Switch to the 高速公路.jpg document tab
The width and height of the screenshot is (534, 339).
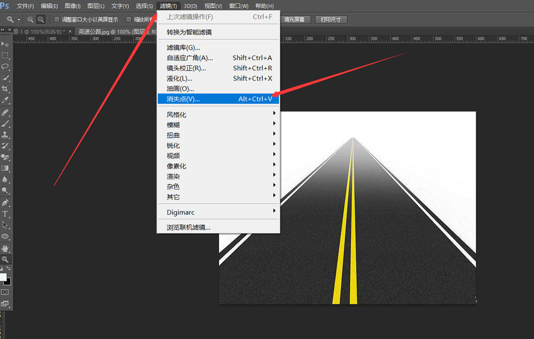click(116, 31)
